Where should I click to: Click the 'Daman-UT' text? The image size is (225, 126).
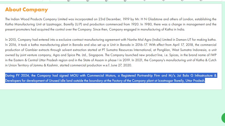point(184,40)
